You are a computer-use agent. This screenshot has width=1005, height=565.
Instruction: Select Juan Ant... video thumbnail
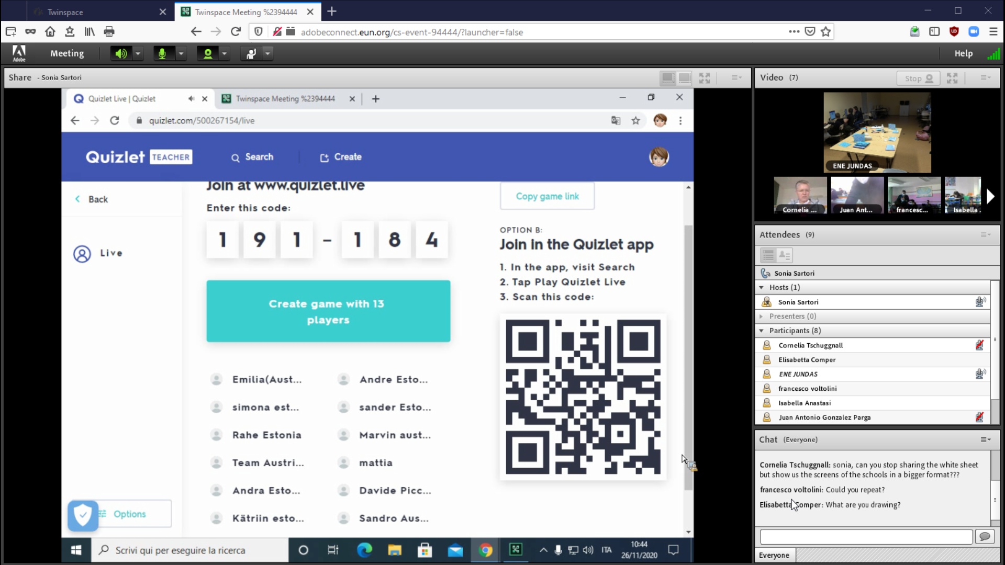click(x=857, y=195)
